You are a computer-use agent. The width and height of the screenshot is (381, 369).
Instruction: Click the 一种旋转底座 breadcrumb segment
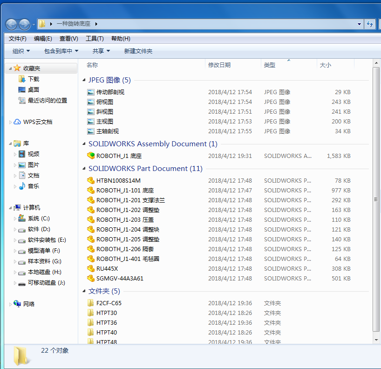74,24
